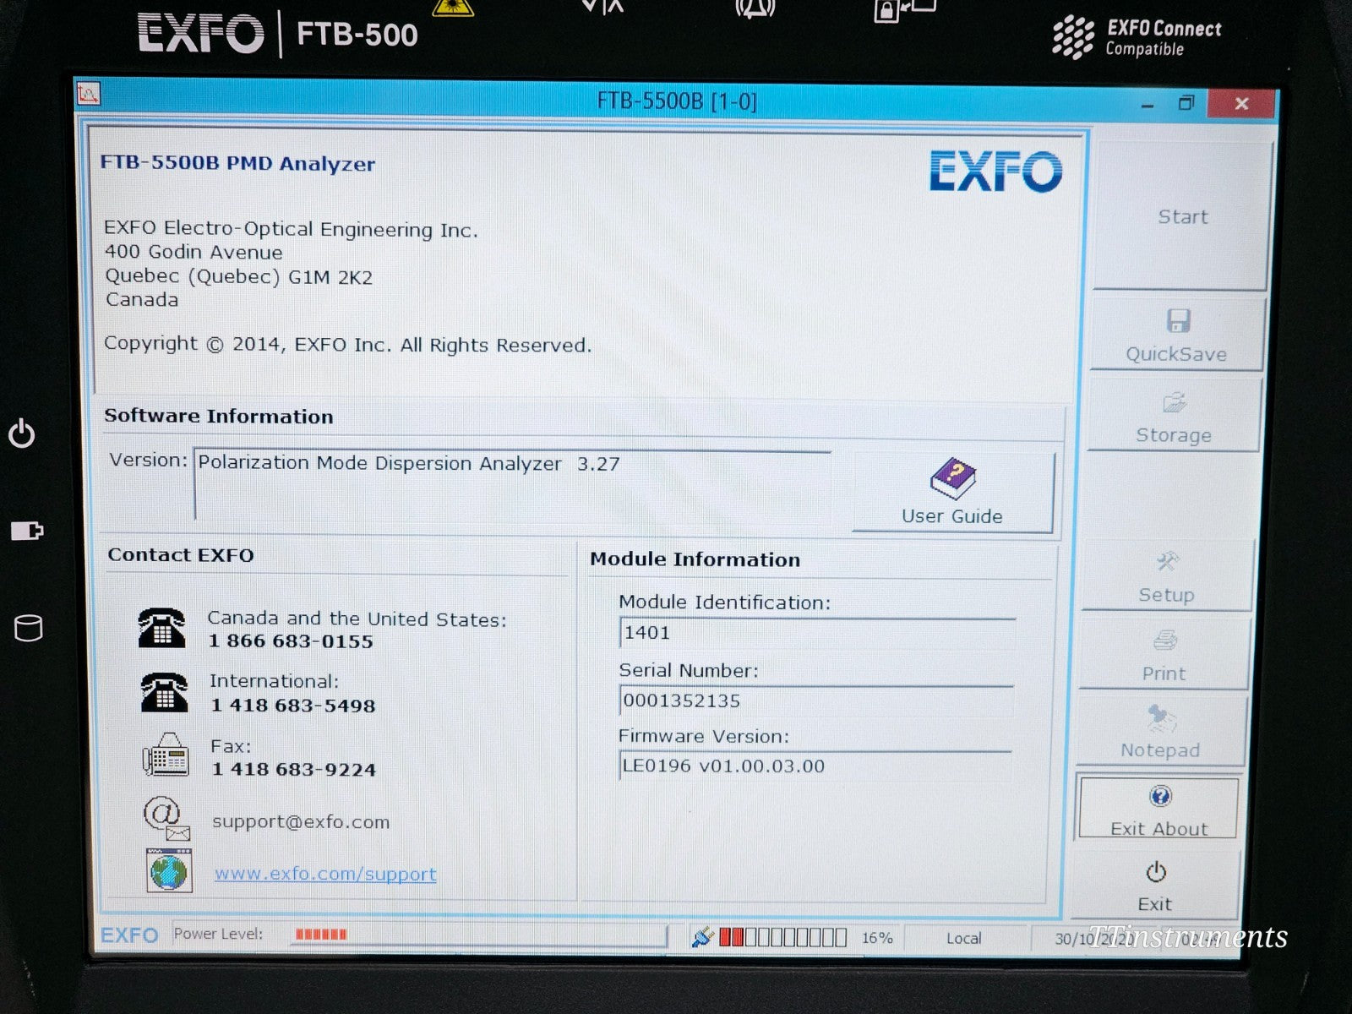Screen dimensions: 1352x1014
Task: Click the QuickSave floppy disk button
Action: click(x=1177, y=335)
